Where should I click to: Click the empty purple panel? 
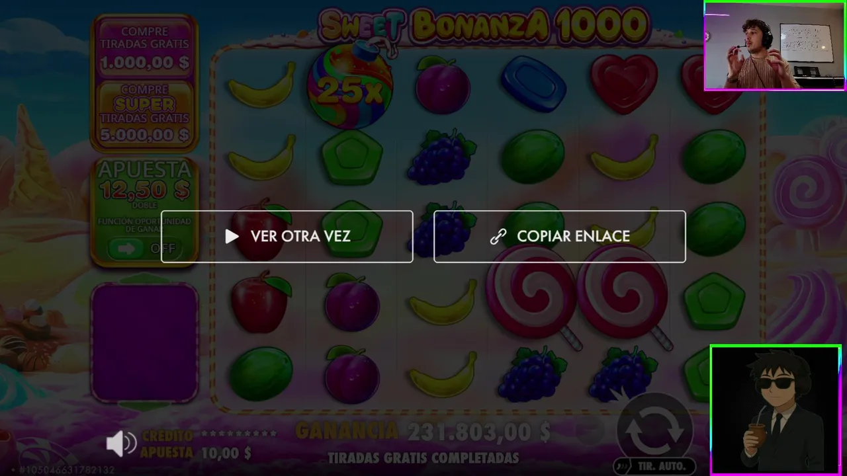pos(145,343)
